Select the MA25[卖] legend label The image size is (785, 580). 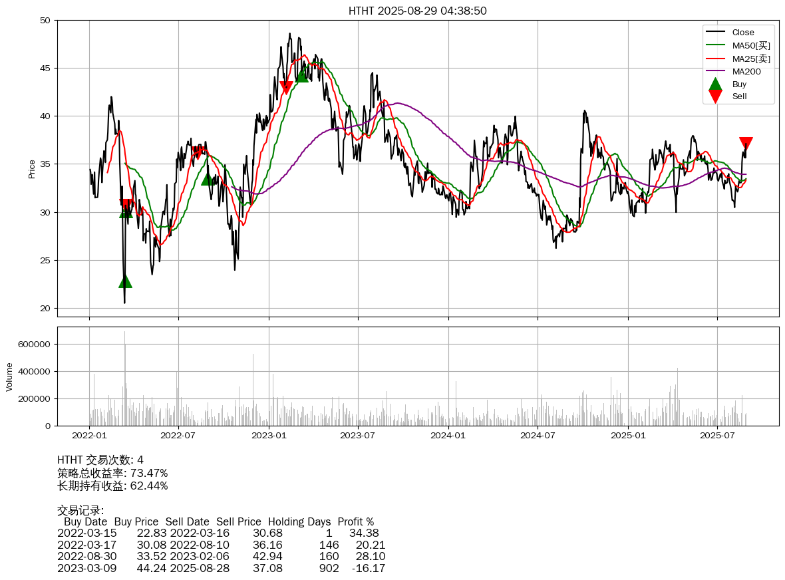[x=751, y=59]
